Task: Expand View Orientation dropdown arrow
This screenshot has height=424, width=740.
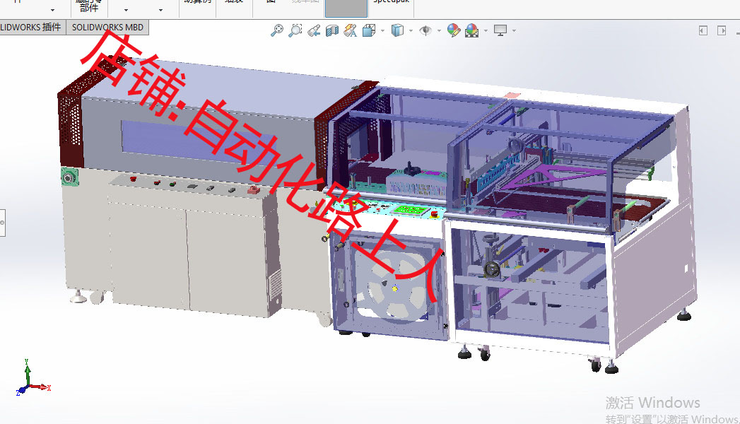Action: tap(382, 31)
